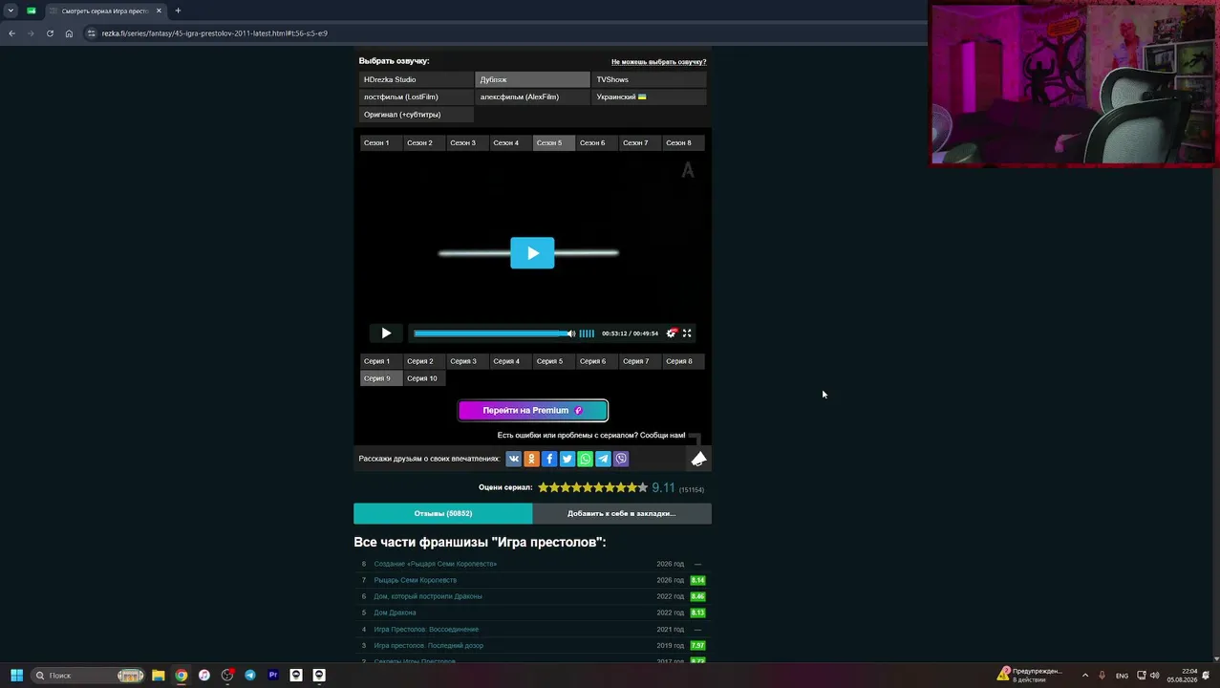The image size is (1220, 688).
Task: Click the big center play button
Action: [532, 253]
